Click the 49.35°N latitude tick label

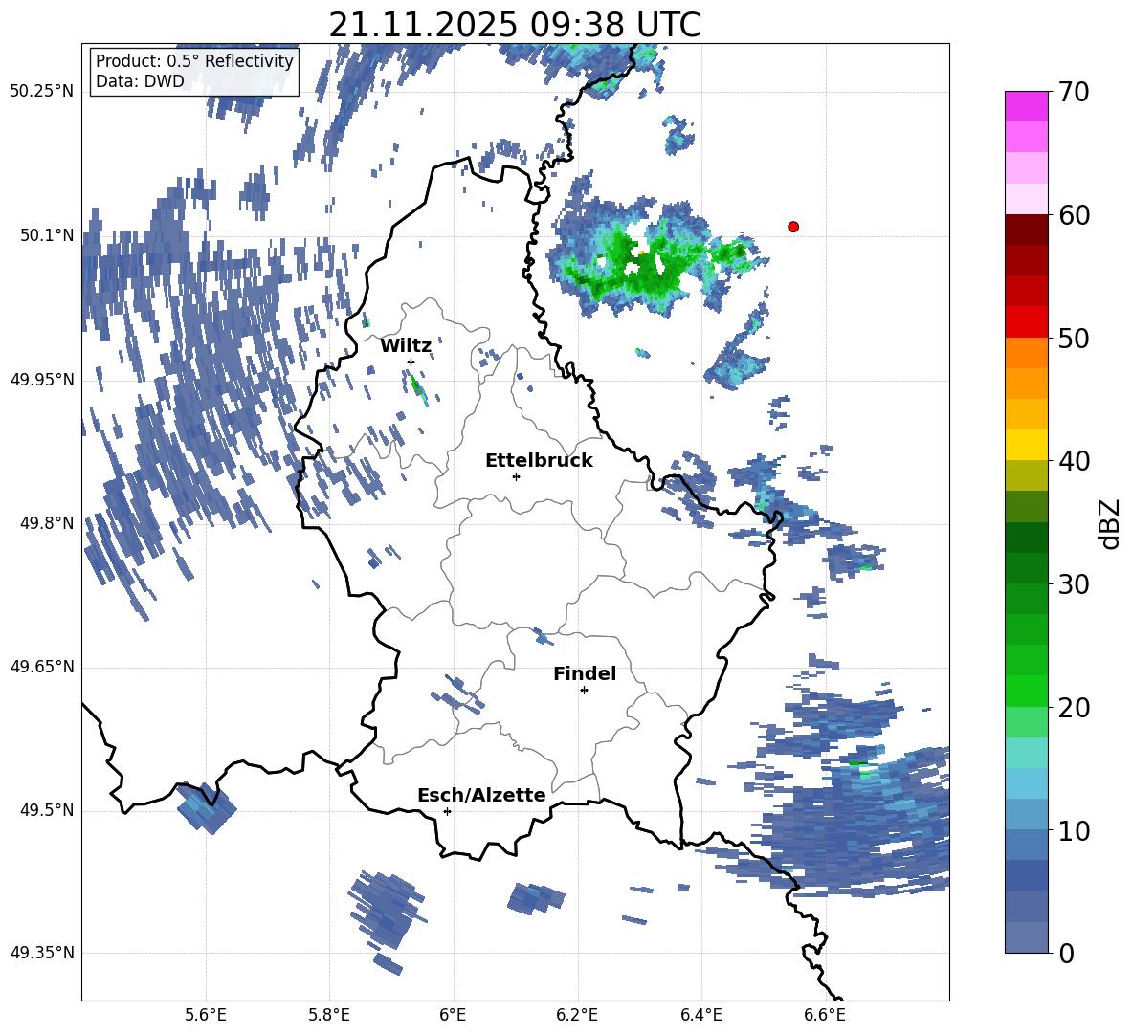point(42,953)
